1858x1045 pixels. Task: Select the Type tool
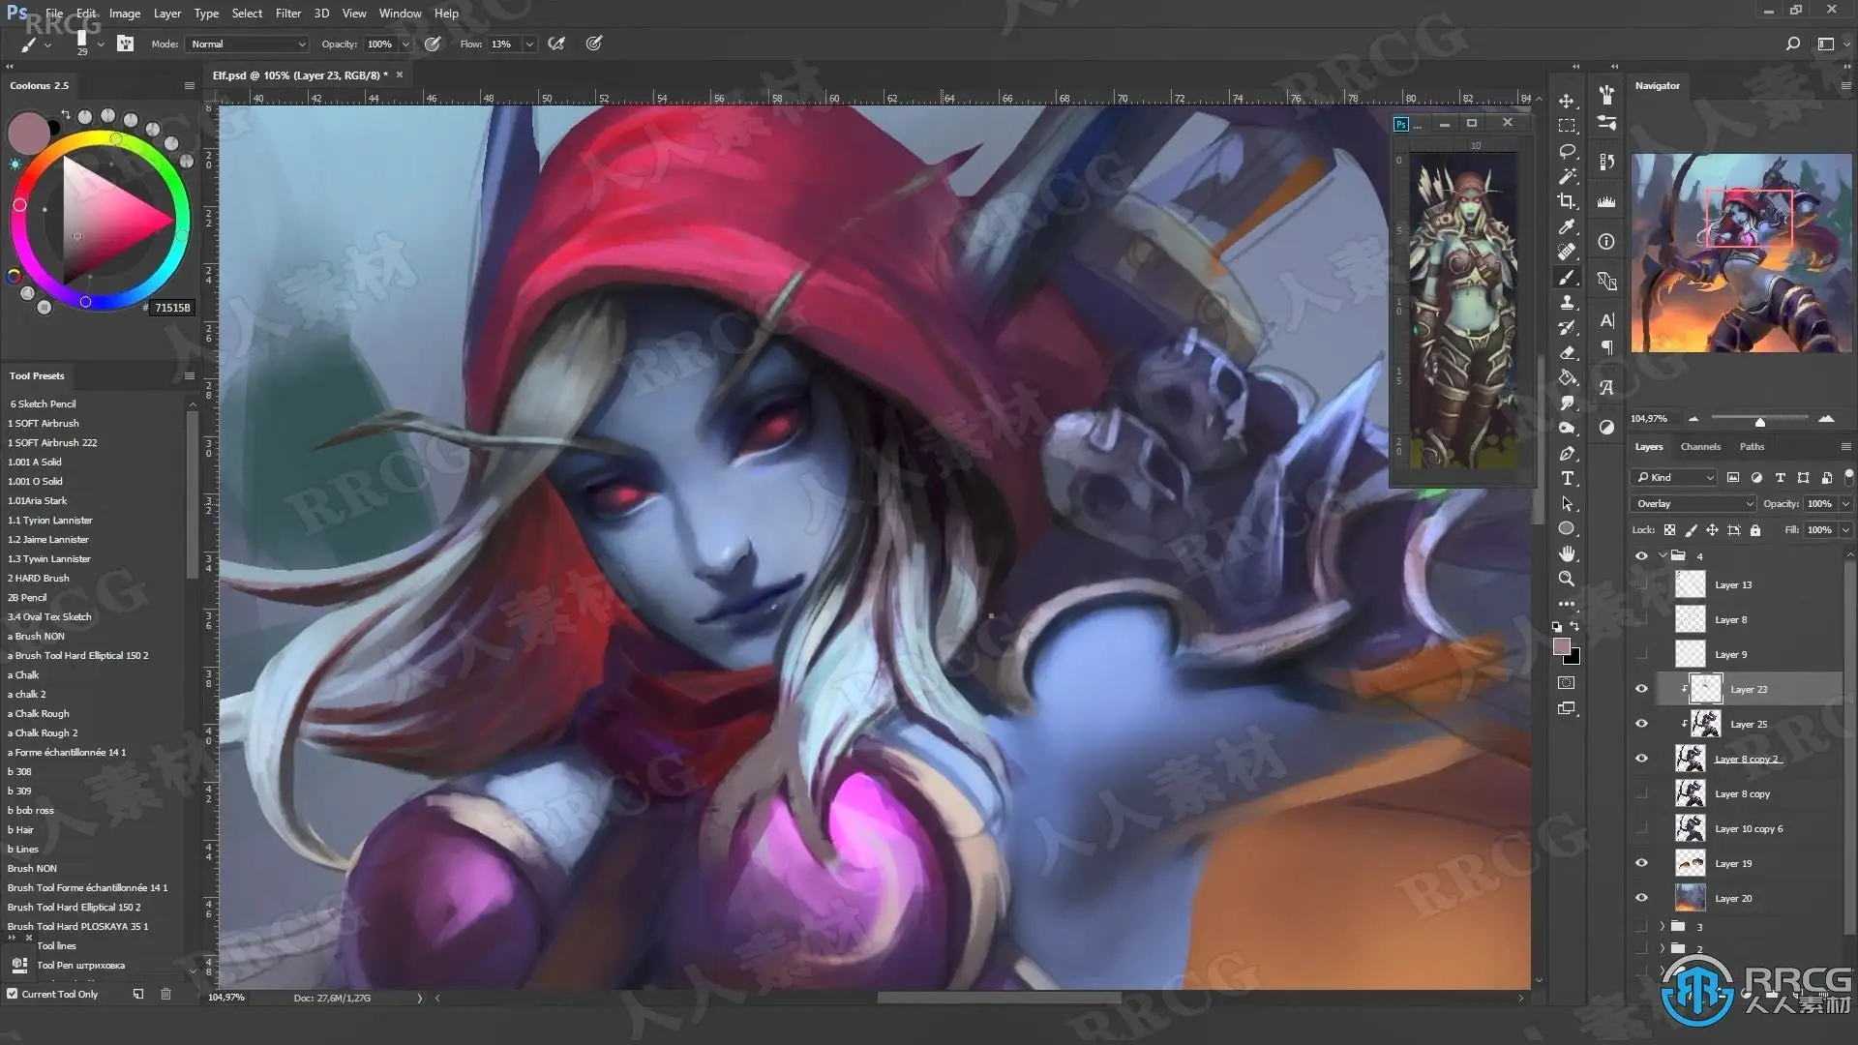coord(1567,478)
